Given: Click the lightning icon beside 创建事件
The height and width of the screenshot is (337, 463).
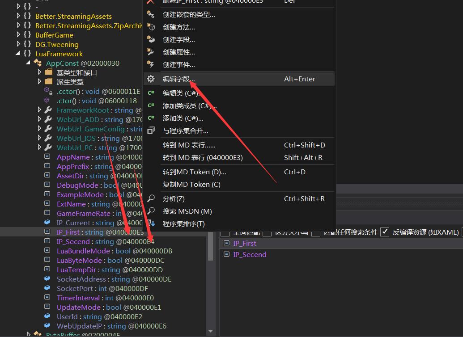Looking at the screenshot, I should (x=151, y=65).
